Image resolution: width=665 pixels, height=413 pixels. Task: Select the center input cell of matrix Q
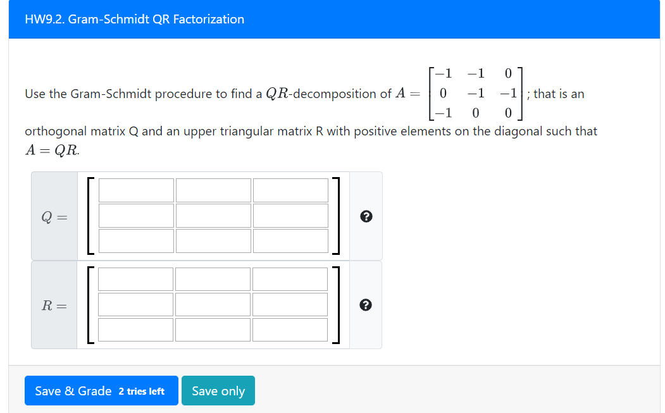point(213,215)
